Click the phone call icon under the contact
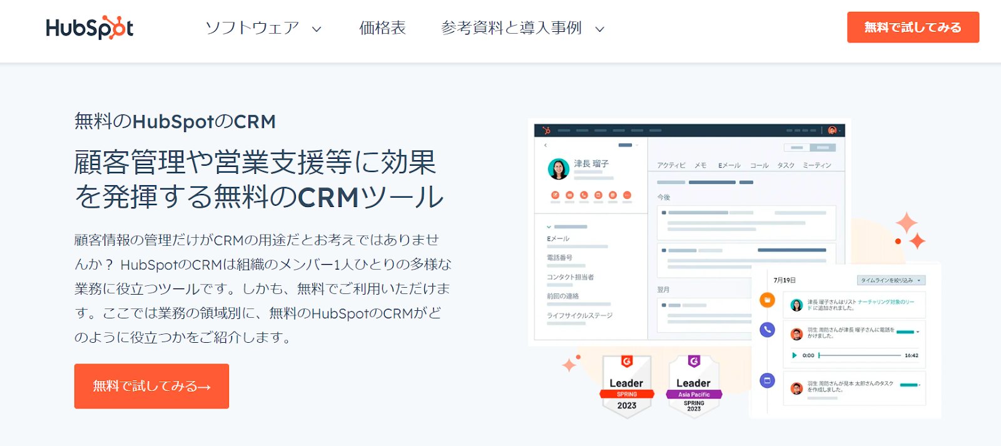 coord(584,195)
